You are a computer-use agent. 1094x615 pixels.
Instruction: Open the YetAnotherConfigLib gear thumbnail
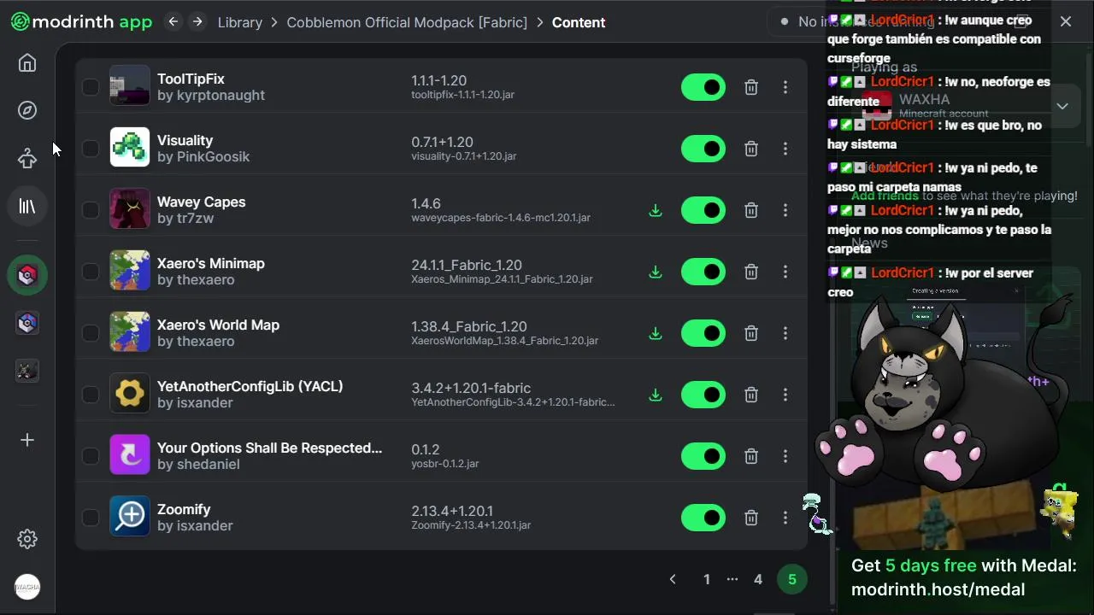pyautogui.click(x=130, y=395)
